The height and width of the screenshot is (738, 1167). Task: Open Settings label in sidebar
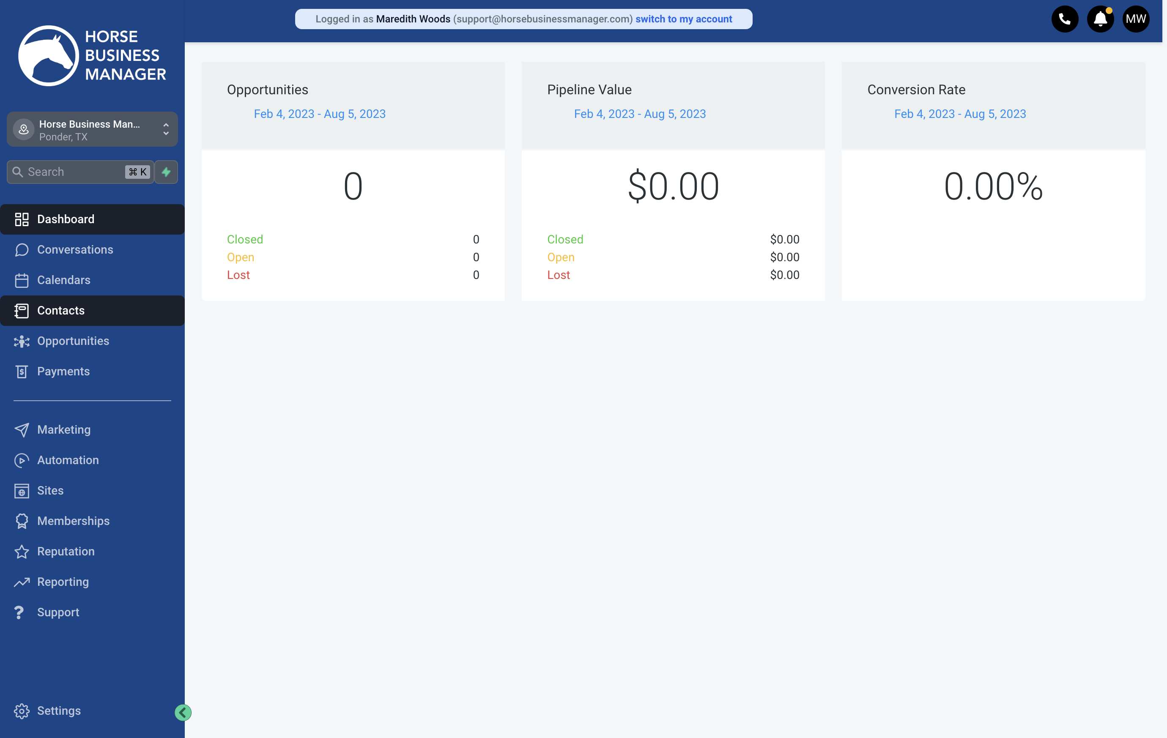[59, 711]
